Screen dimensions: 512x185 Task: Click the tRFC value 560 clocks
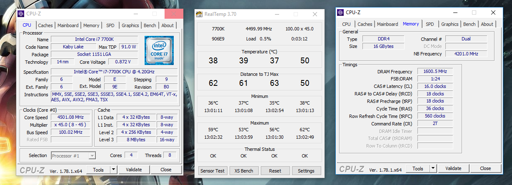435,116
